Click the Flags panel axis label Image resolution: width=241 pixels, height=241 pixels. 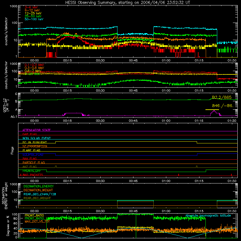tap(12, 150)
